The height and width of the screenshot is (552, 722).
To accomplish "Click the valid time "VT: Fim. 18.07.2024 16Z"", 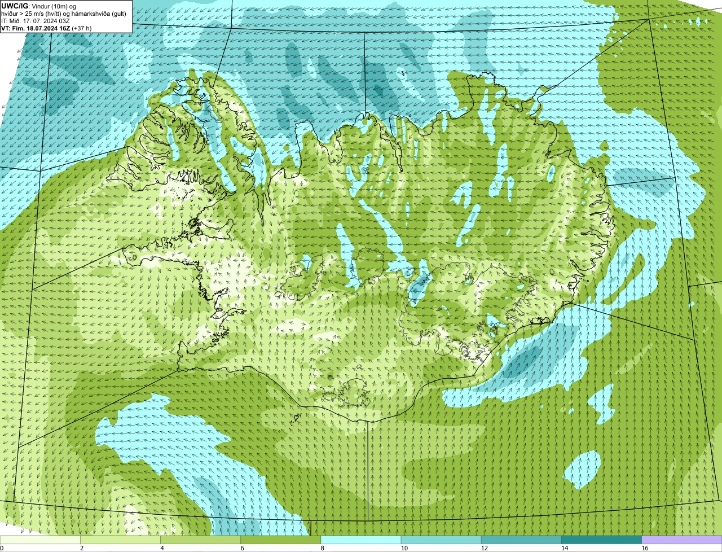I will [36, 28].
